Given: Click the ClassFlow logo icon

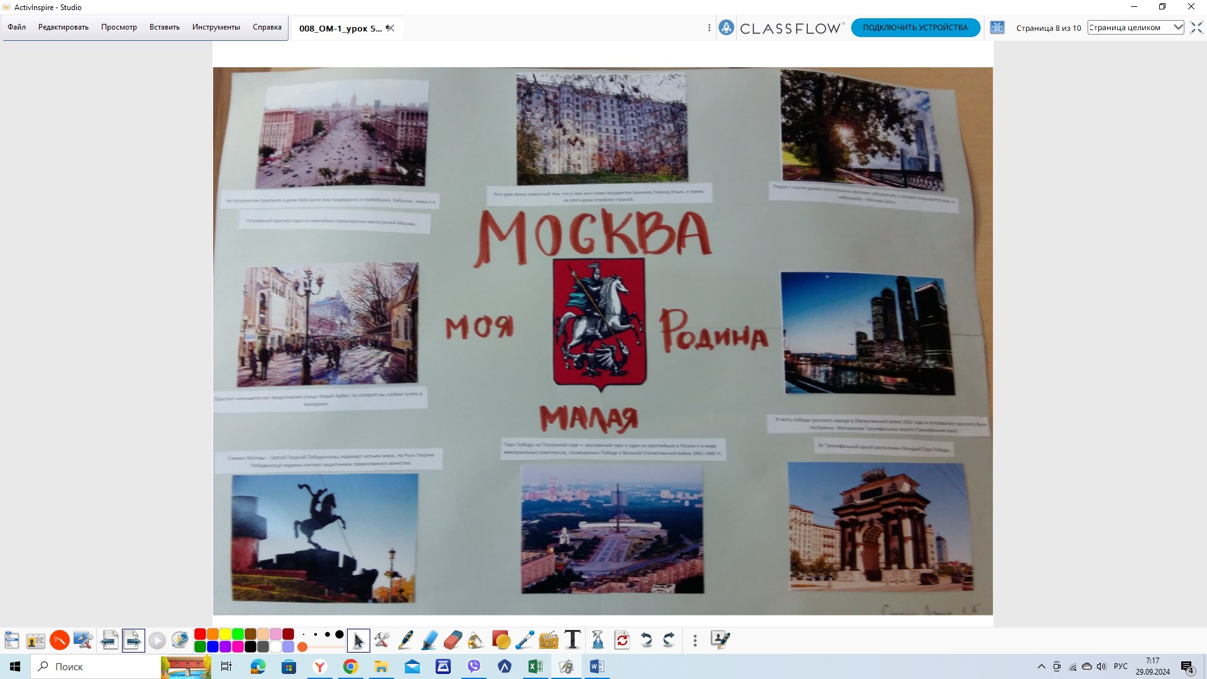Looking at the screenshot, I should (726, 28).
